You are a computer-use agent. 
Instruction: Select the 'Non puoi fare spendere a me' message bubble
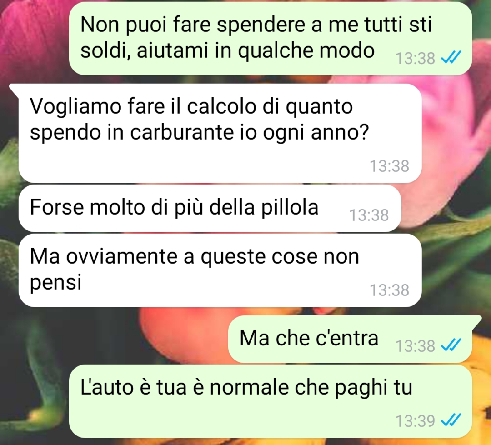tap(270, 39)
